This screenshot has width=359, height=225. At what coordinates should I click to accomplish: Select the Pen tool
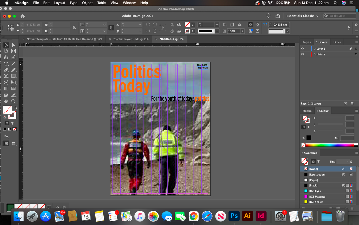point(6,70)
